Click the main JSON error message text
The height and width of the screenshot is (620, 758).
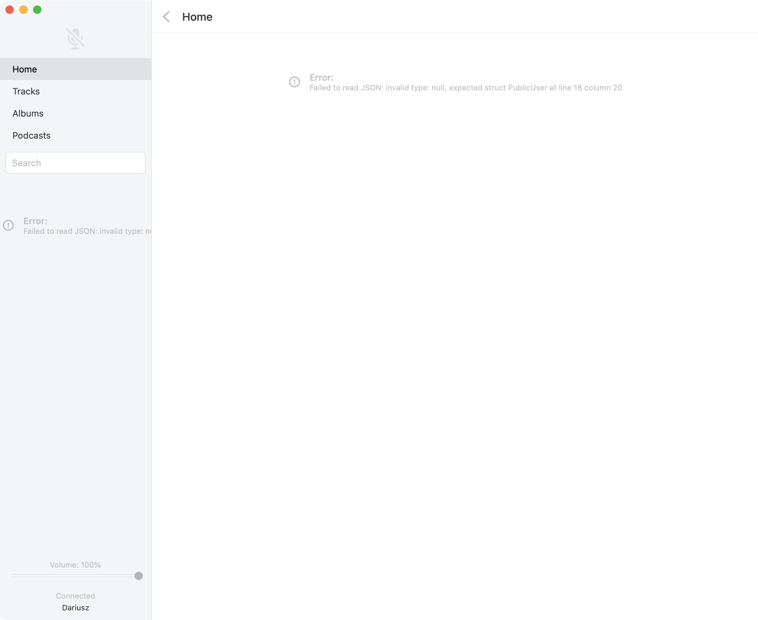pos(466,88)
